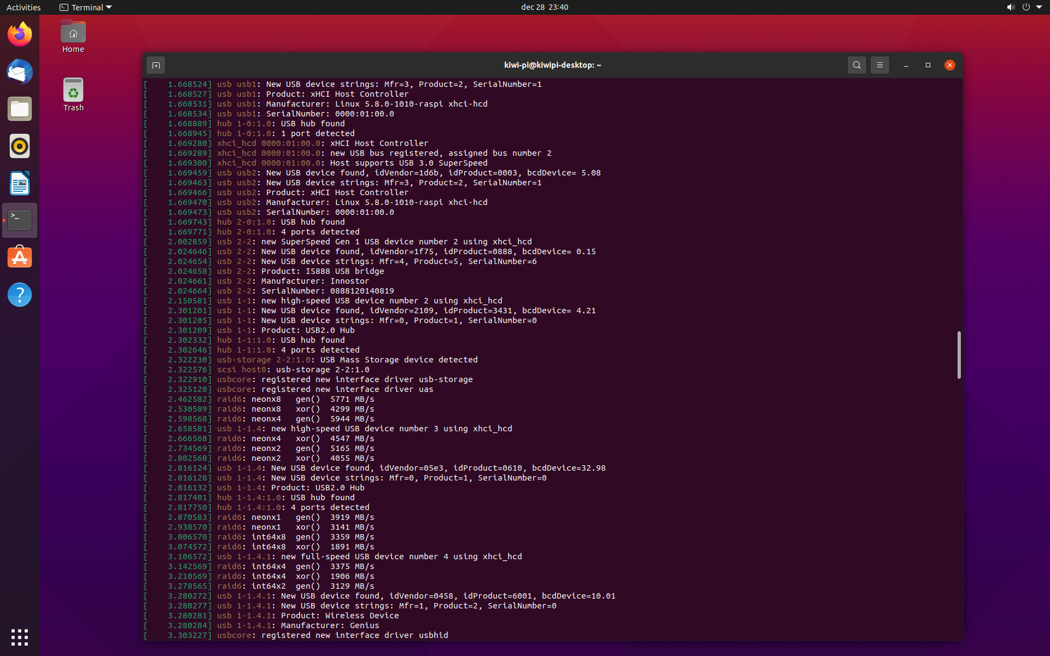
Task: Open the clock and calendar panel
Action: click(x=544, y=7)
